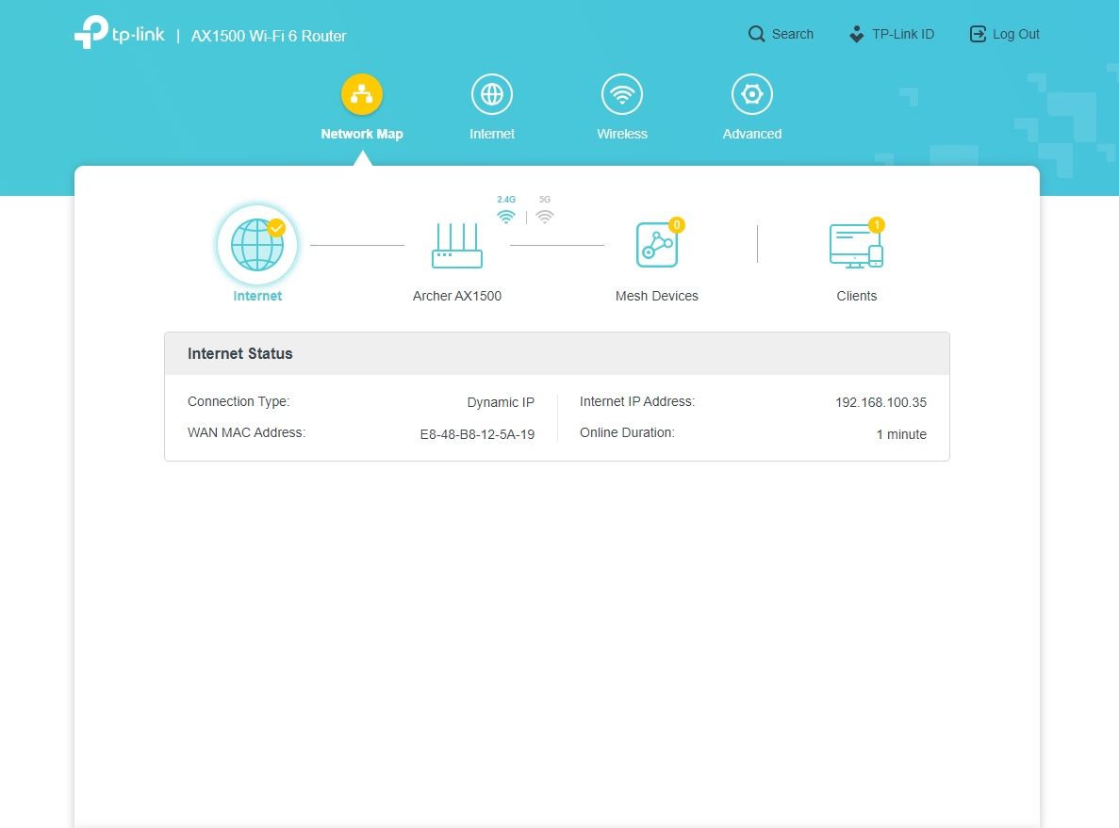Click the Internet label under the globe

coord(257,296)
